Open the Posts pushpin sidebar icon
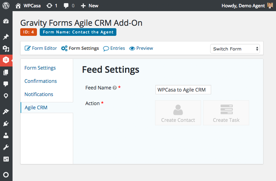276x181 pixels. tap(6, 37)
